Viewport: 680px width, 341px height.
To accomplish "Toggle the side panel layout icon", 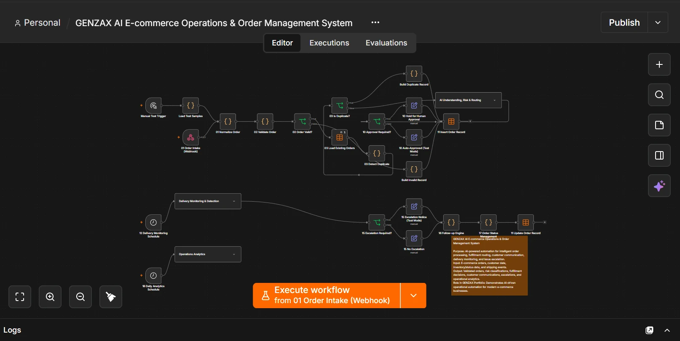I will pos(659,155).
